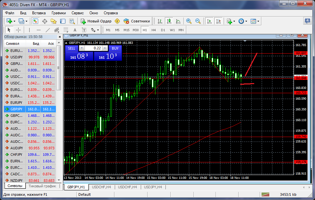Image resolution: width=315 pixels, height=200 pixels.
Task: Select the horizontal line tool
Action: [39, 30]
